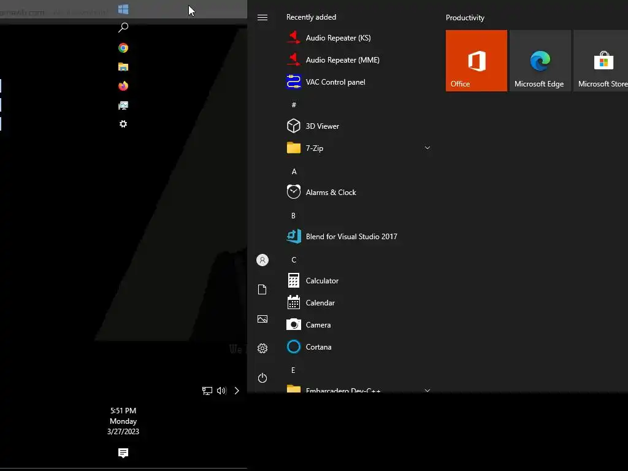Open Pictures from the Start sidebar
This screenshot has width=628, height=471.
[262, 319]
